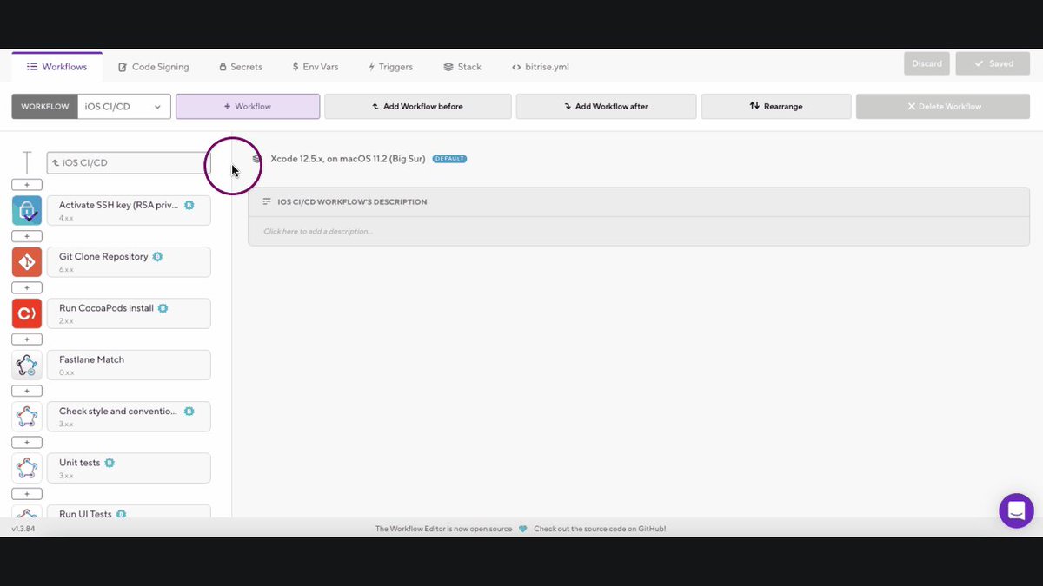Click the v1.3.84 version label
Image resolution: width=1043 pixels, height=586 pixels.
24,529
